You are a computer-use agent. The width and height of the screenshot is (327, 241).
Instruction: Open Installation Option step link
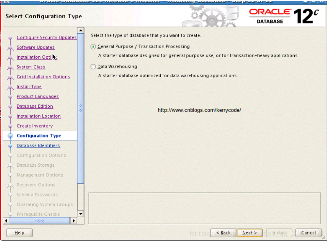pyautogui.click(x=37, y=57)
